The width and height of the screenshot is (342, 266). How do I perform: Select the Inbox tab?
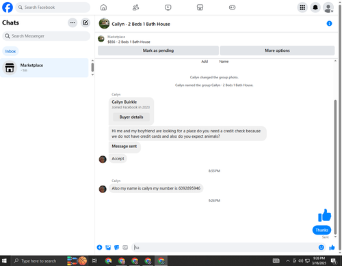pyautogui.click(x=10, y=51)
